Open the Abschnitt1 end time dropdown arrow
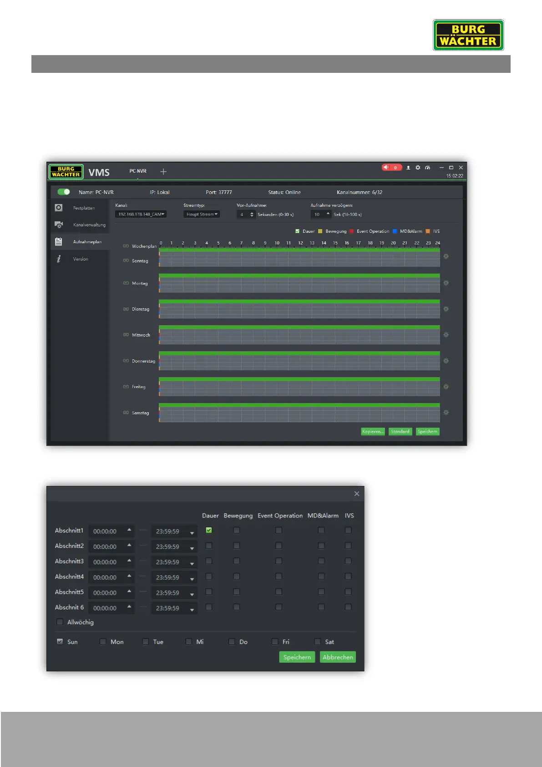 (192, 532)
